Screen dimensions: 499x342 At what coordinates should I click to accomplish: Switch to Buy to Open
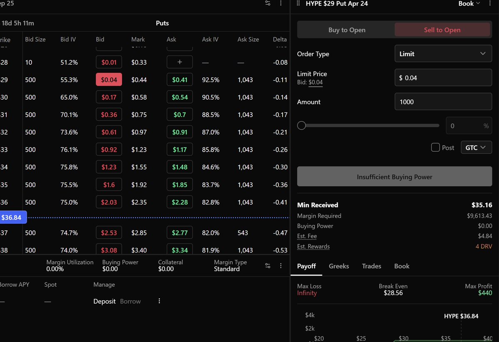(347, 30)
